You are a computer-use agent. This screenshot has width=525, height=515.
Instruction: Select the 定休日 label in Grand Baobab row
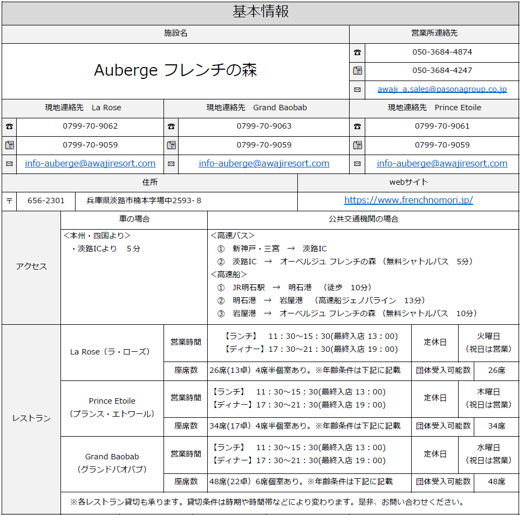(435, 454)
